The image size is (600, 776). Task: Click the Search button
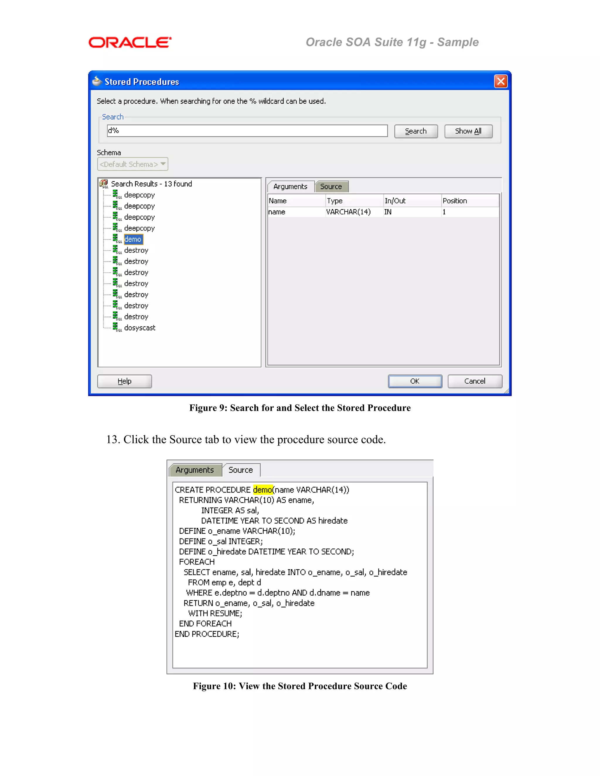pyautogui.click(x=415, y=131)
